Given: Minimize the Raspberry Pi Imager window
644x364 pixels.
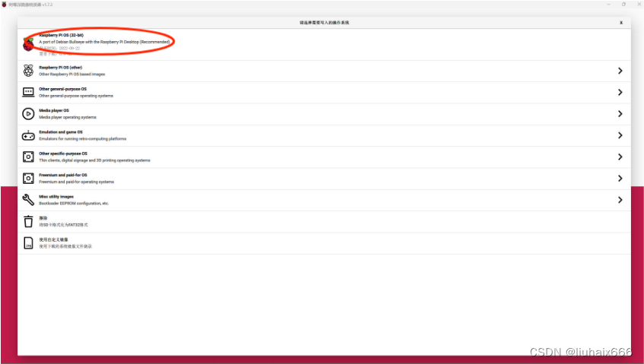Looking at the screenshot, I should pos(609,5).
